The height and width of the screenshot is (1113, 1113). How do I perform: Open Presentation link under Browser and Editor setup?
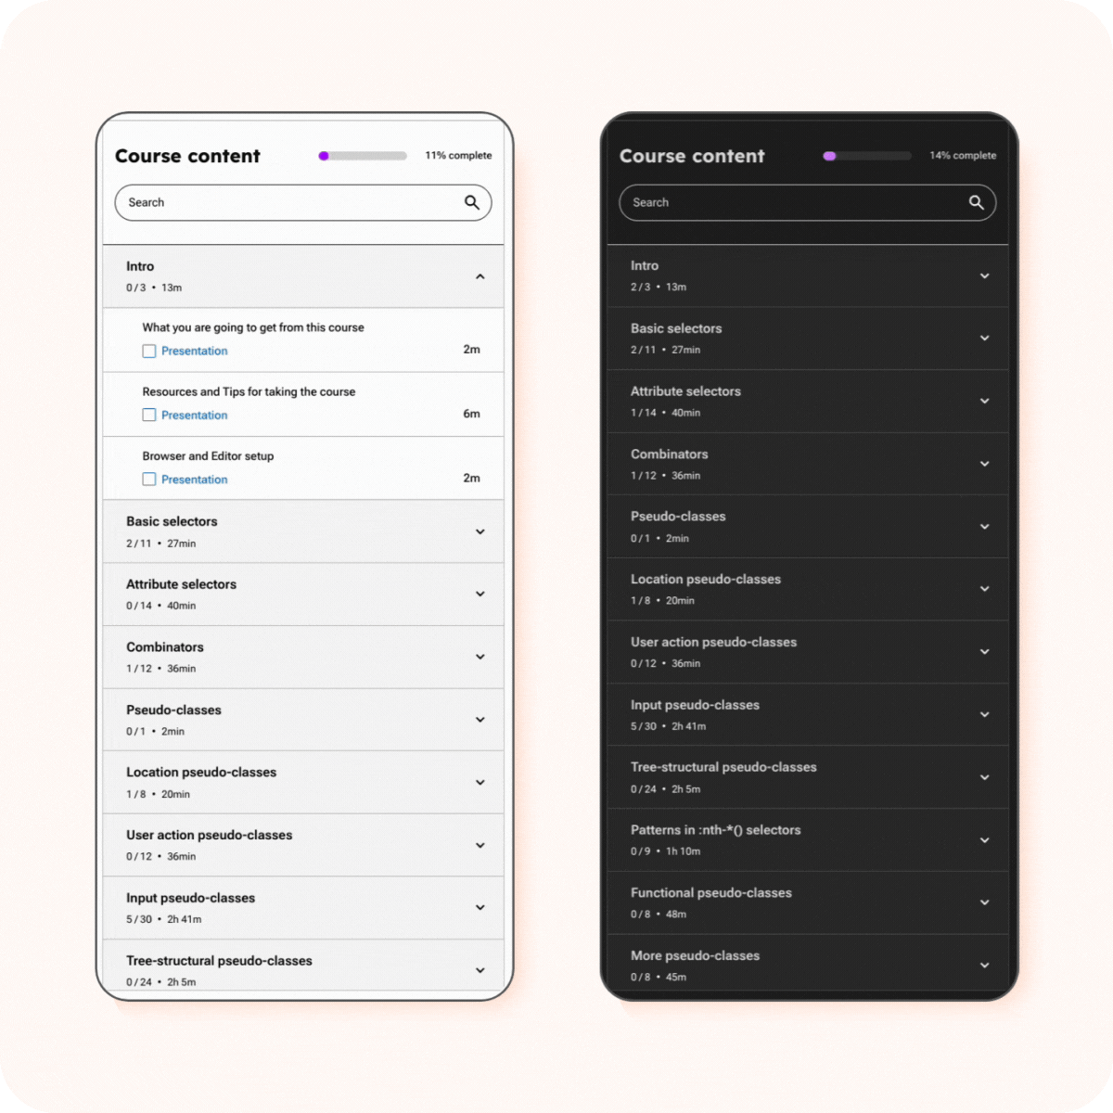click(194, 480)
